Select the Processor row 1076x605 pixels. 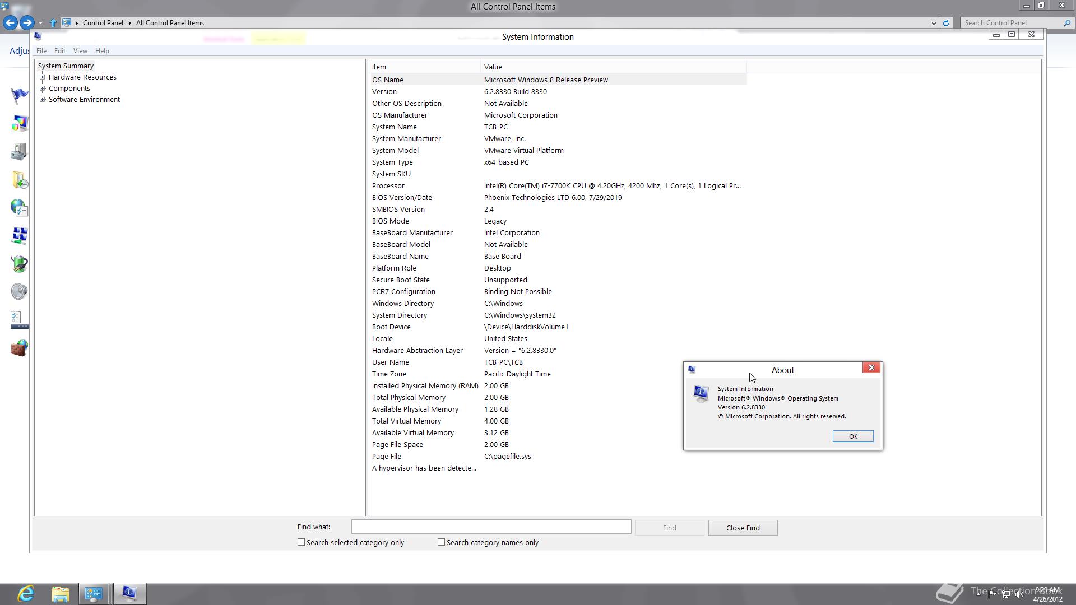coord(558,185)
